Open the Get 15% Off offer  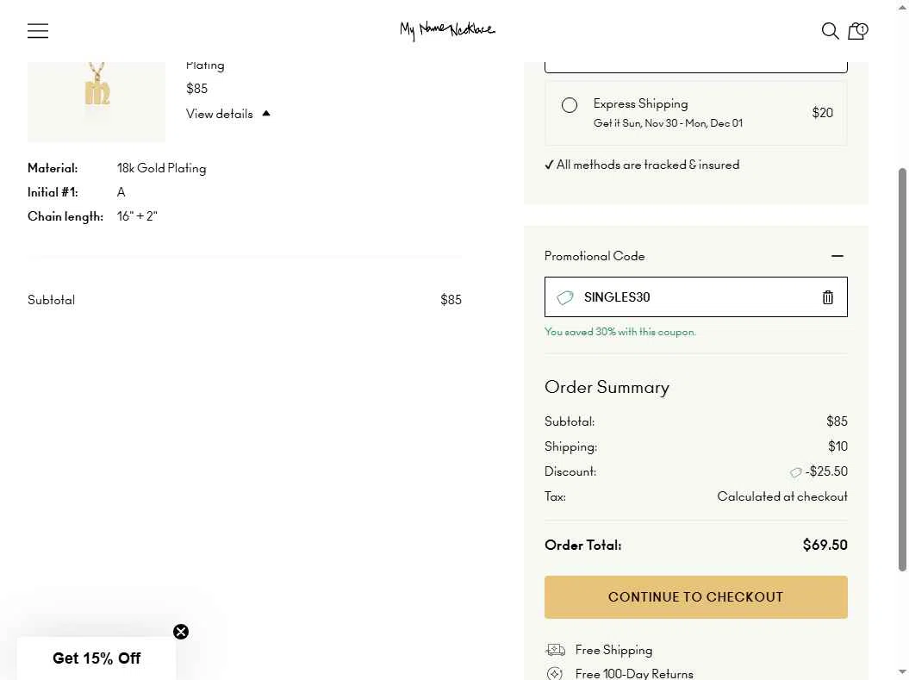click(x=97, y=658)
